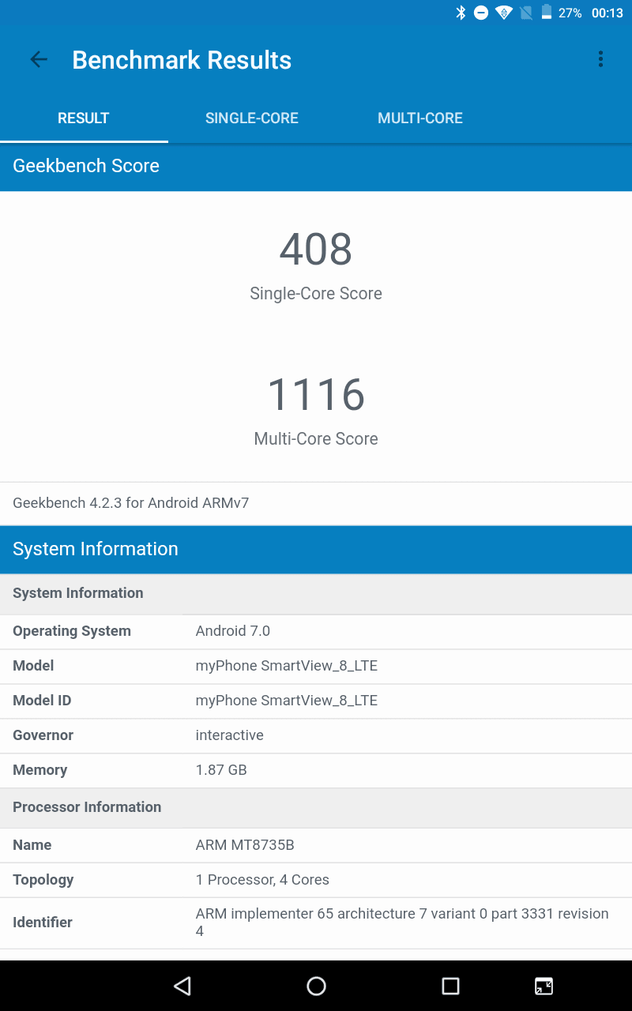The image size is (632, 1011).
Task: Tap the processor name ARM MT8735B
Action: click(245, 845)
